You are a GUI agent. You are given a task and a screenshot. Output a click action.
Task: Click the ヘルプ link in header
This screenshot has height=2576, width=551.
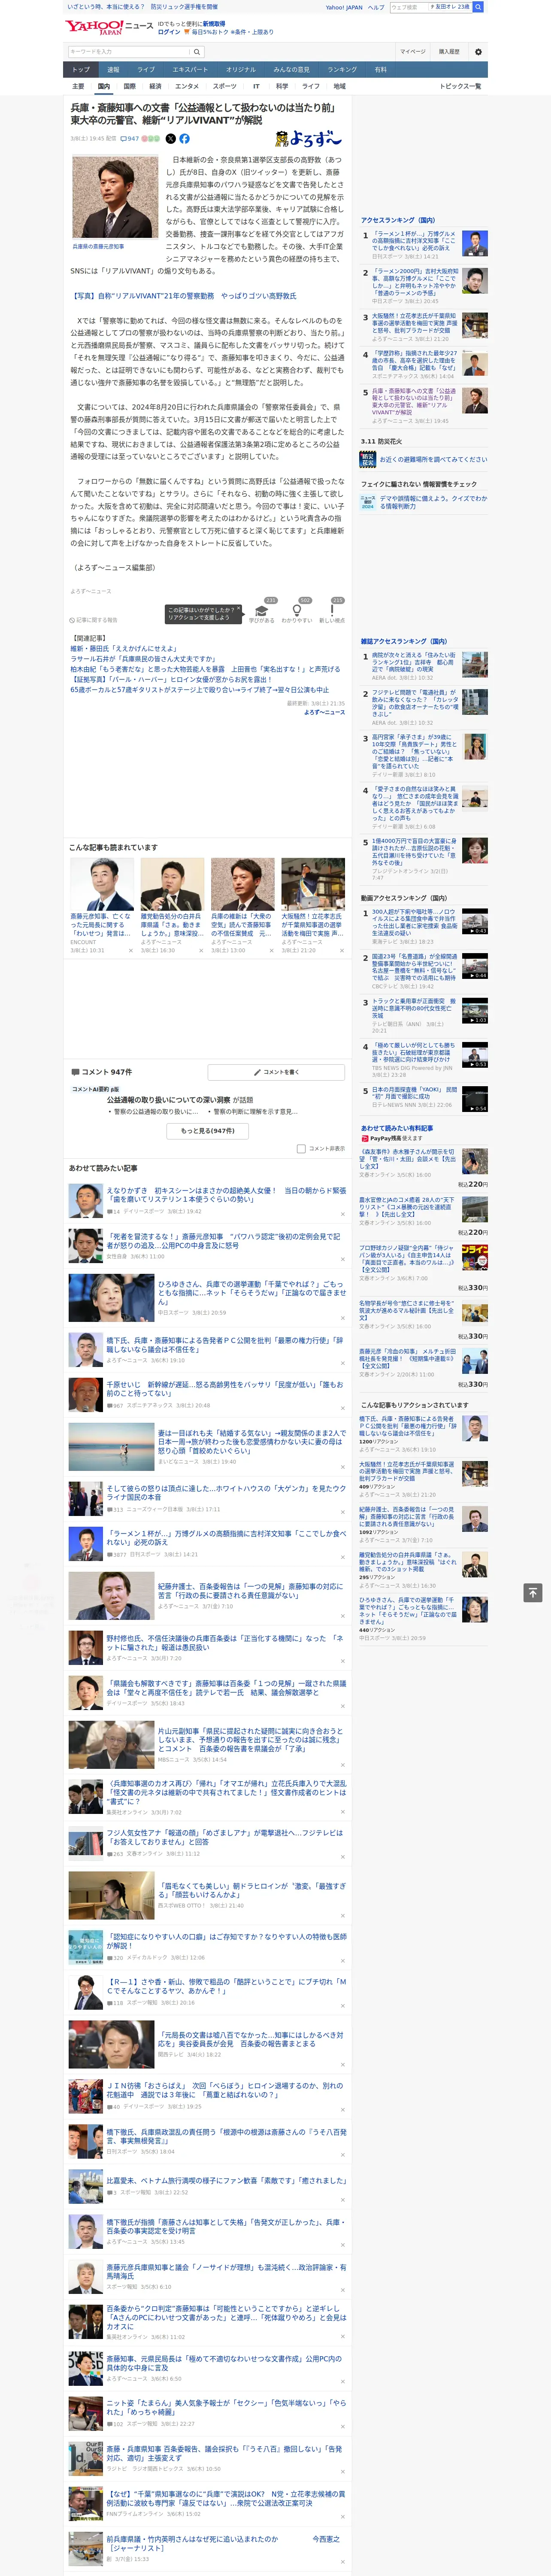(376, 7)
